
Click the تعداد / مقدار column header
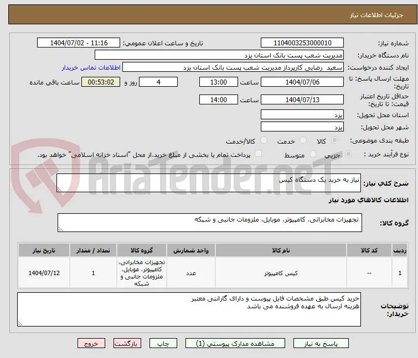point(93,250)
